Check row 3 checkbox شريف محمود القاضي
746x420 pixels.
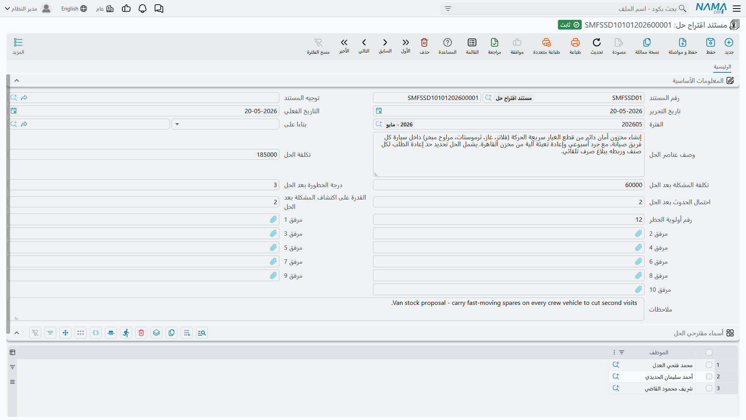click(x=709, y=388)
